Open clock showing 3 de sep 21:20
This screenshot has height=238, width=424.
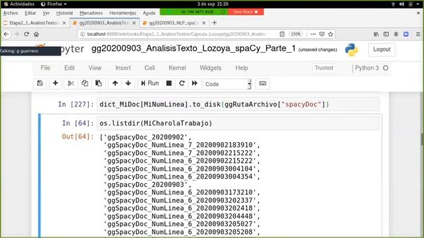tap(213, 4)
